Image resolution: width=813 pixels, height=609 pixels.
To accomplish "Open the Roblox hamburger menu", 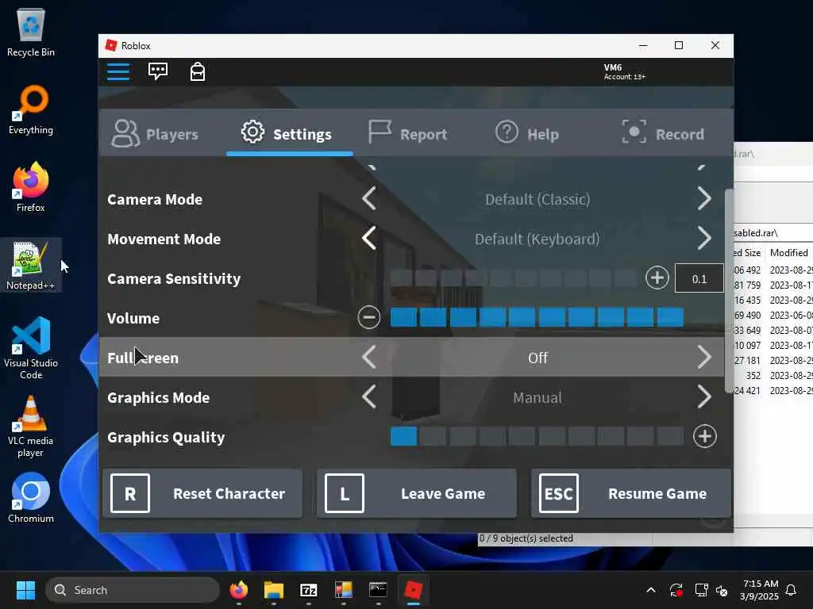I will 118,71.
